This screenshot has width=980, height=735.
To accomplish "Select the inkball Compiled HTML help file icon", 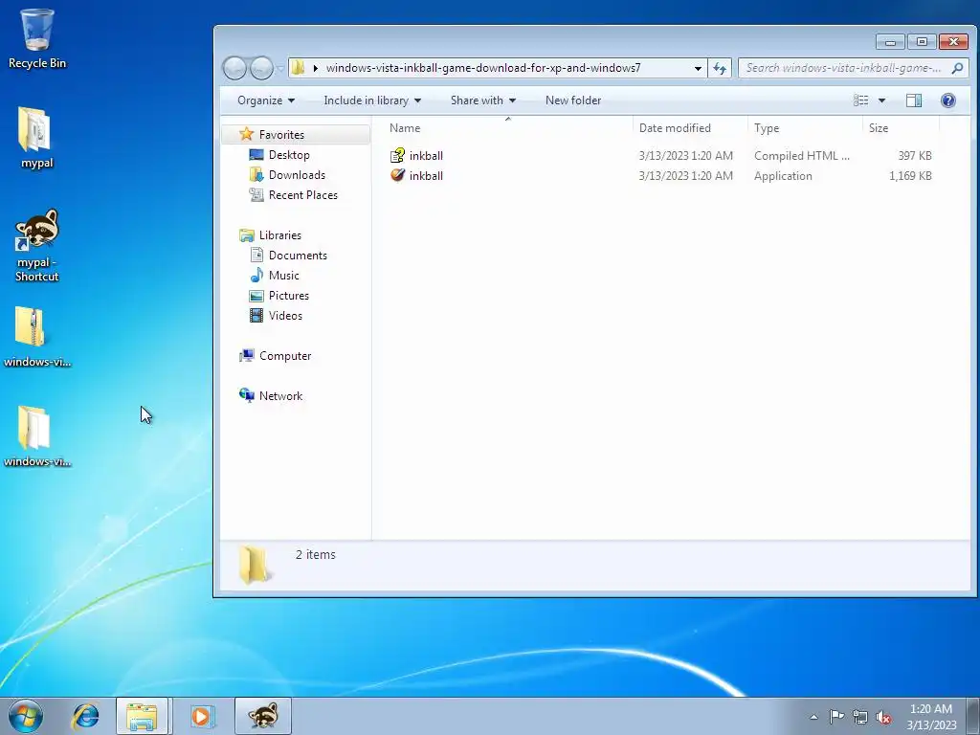I will [x=397, y=156].
